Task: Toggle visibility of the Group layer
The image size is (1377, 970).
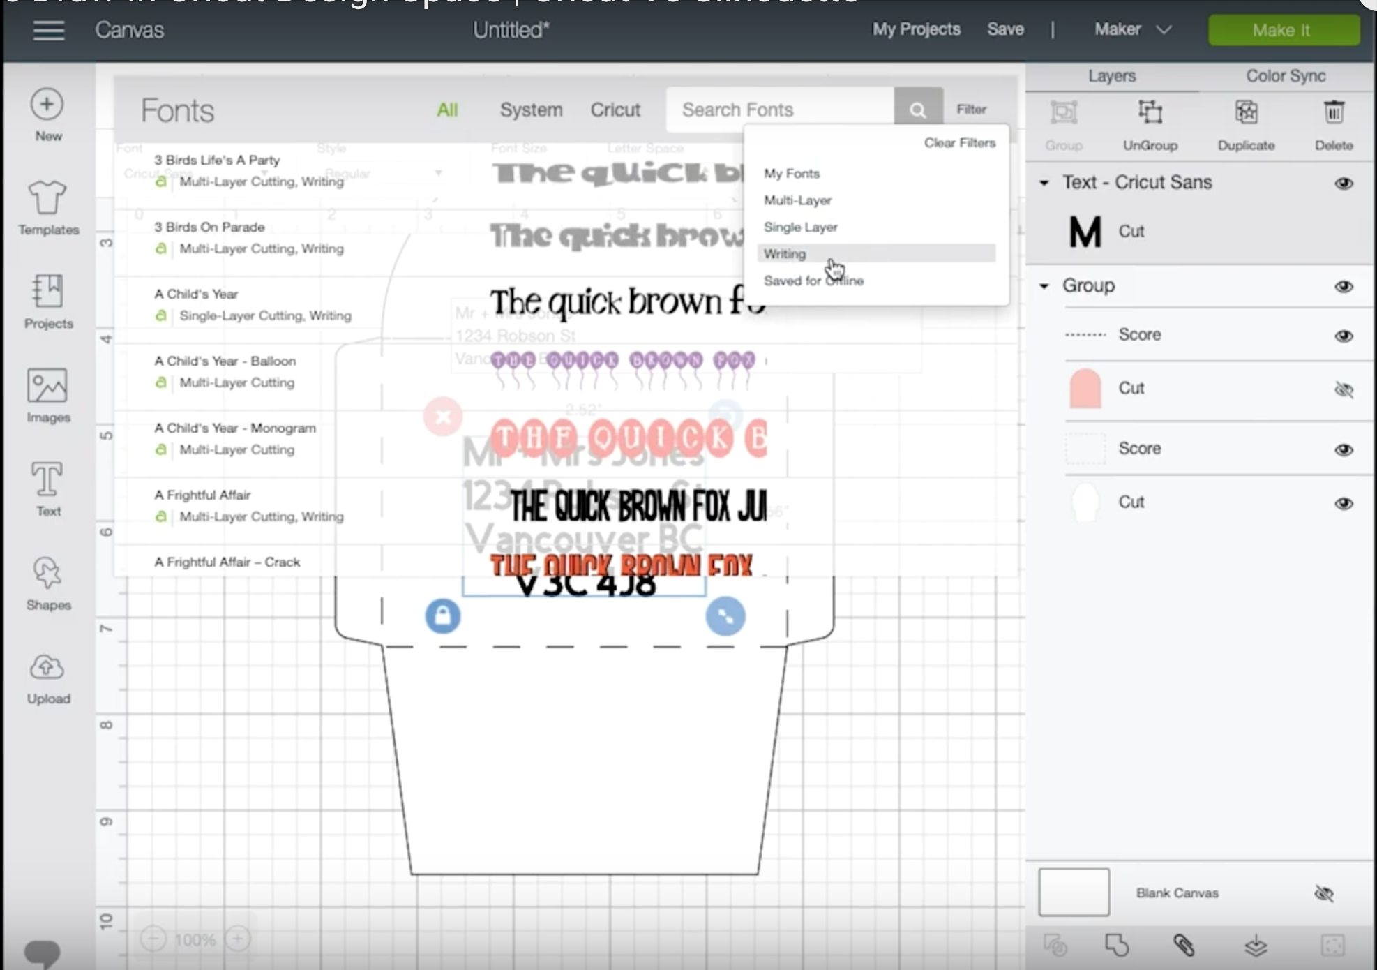Action: 1344,287
